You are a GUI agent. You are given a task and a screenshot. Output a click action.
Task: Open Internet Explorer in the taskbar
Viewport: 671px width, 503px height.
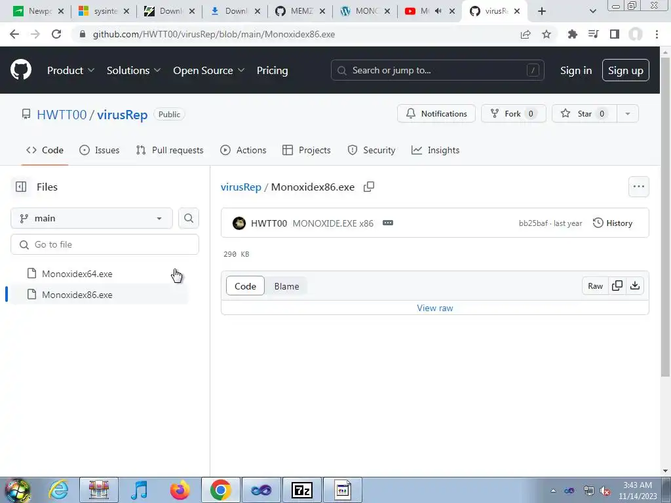[x=58, y=490]
